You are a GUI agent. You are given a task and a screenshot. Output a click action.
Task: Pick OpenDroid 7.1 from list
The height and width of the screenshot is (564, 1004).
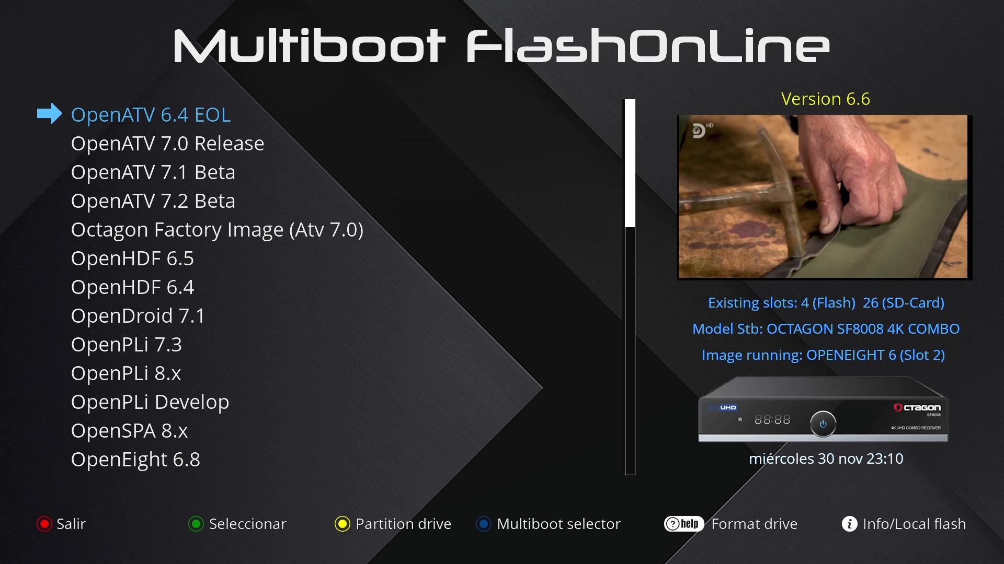[x=138, y=316]
